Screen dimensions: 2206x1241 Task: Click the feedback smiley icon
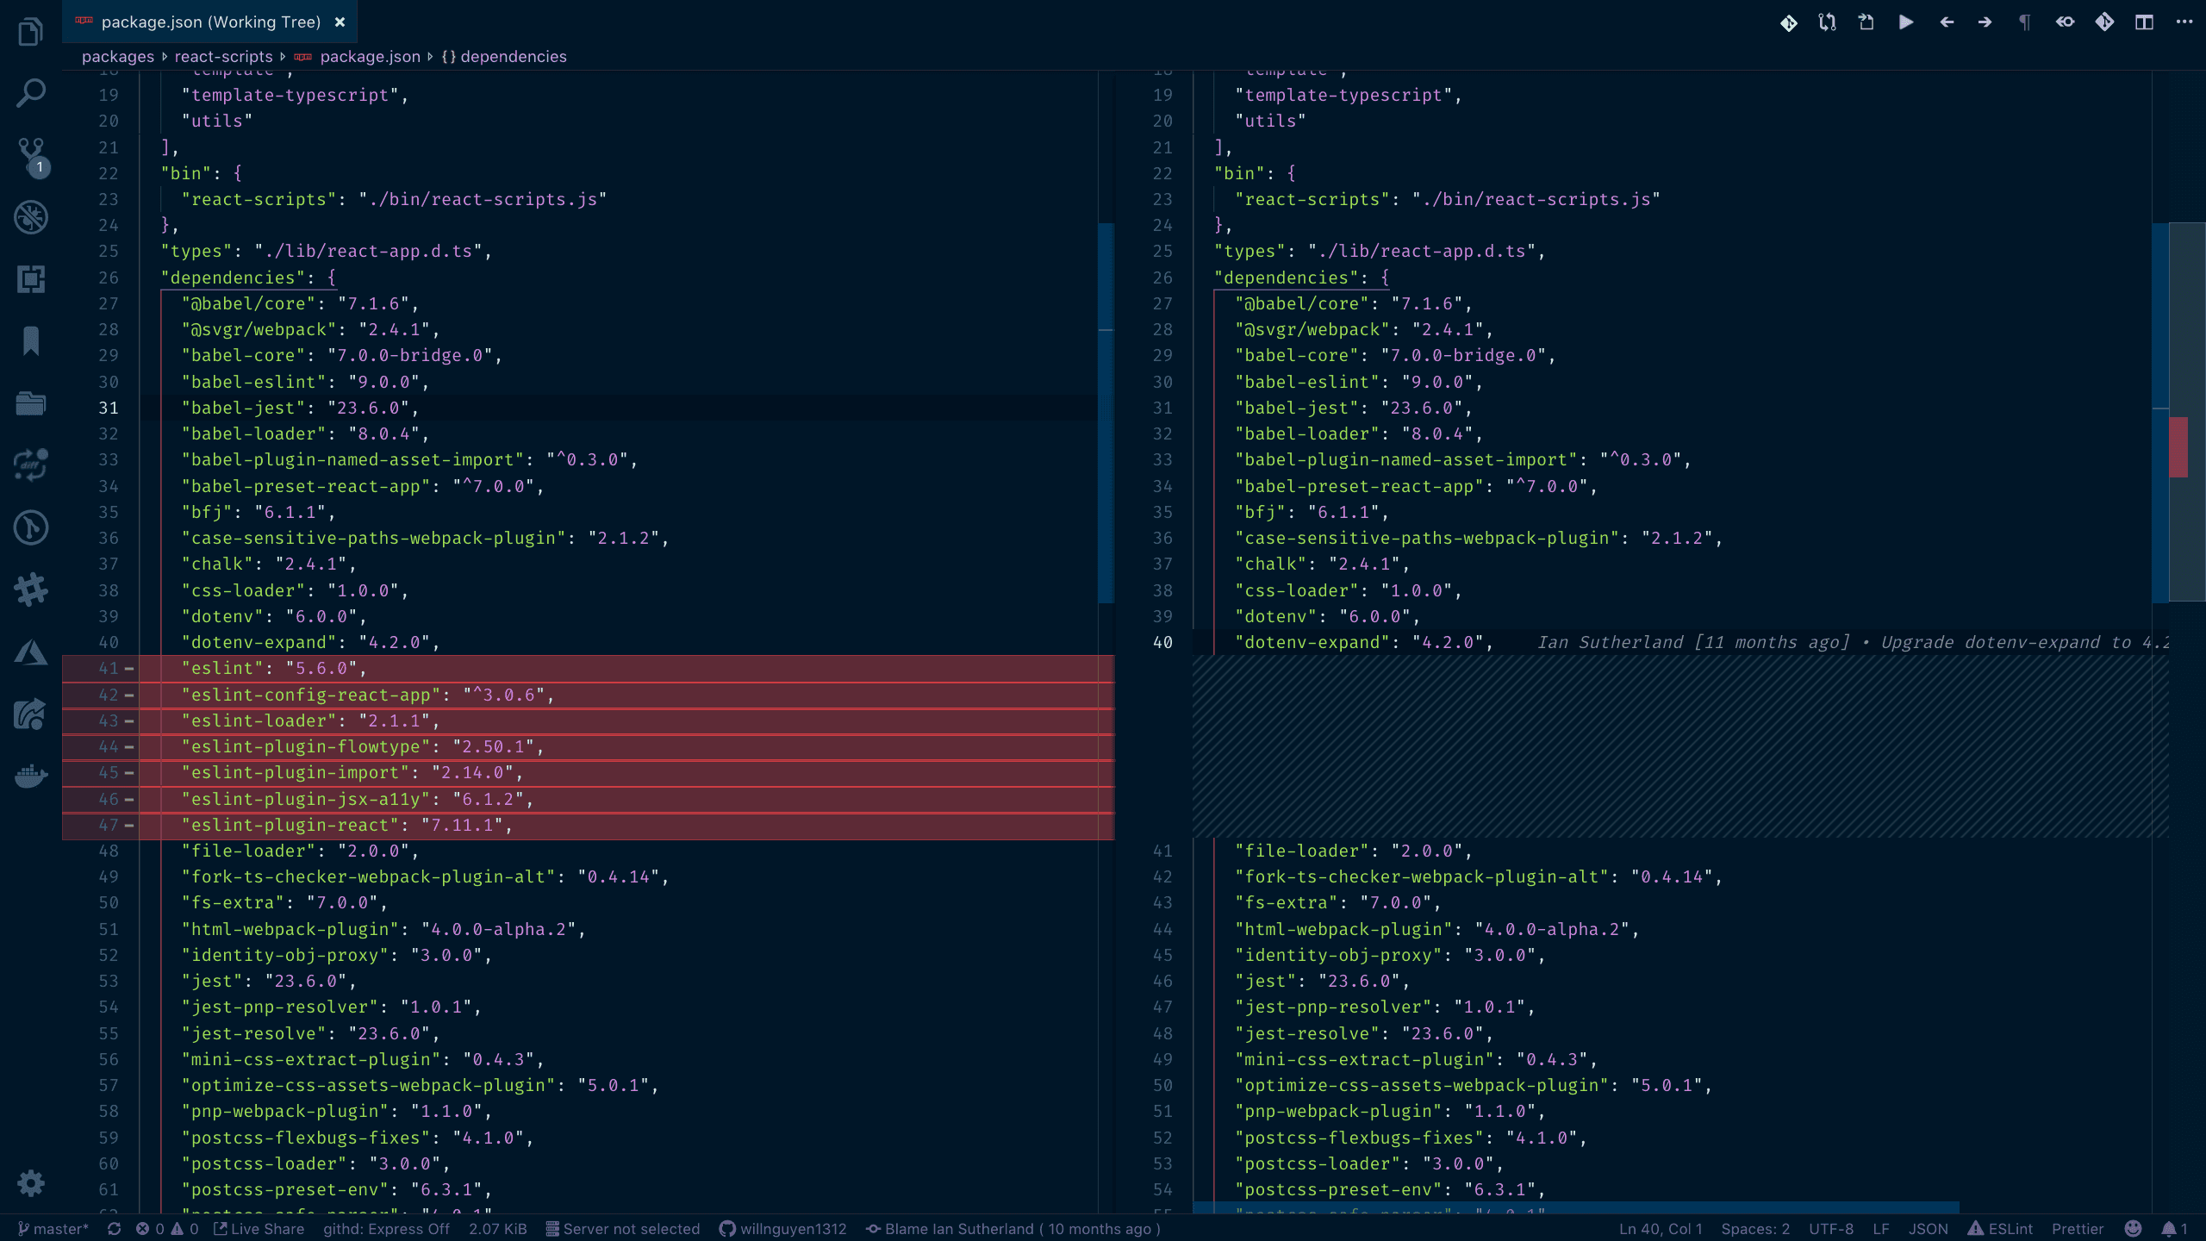pyautogui.click(x=2134, y=1229)
